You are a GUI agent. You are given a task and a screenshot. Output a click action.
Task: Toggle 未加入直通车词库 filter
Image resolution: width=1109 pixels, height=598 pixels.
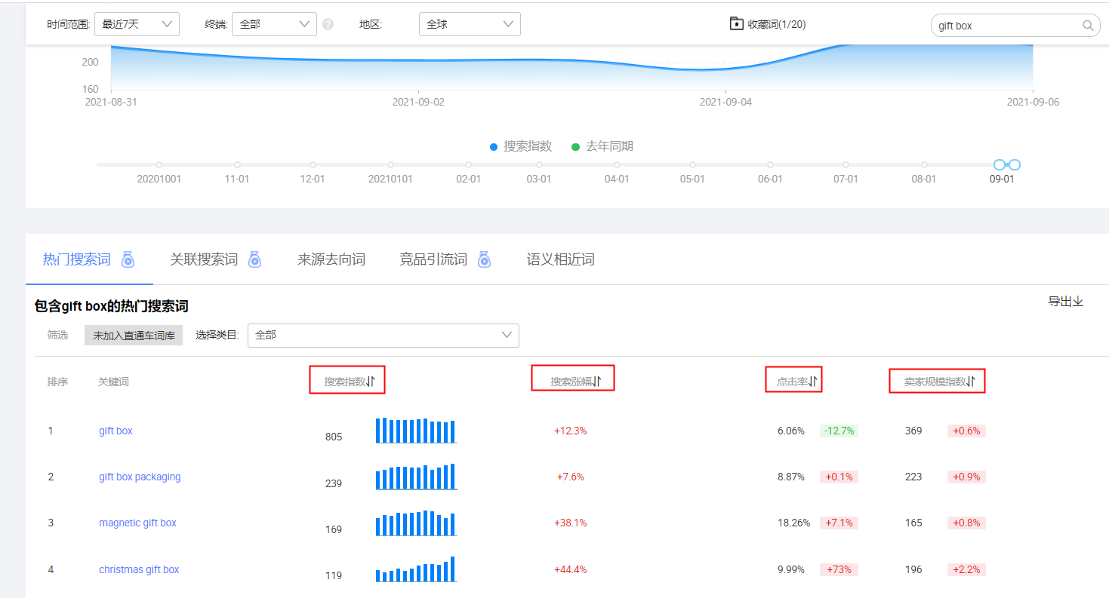(x=134, y=336)
